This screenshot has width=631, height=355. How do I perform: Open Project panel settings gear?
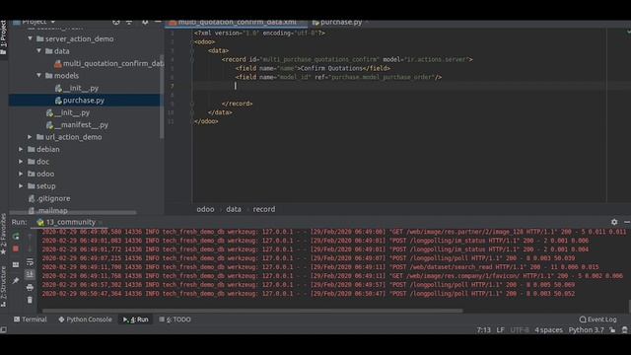point(145,23)
